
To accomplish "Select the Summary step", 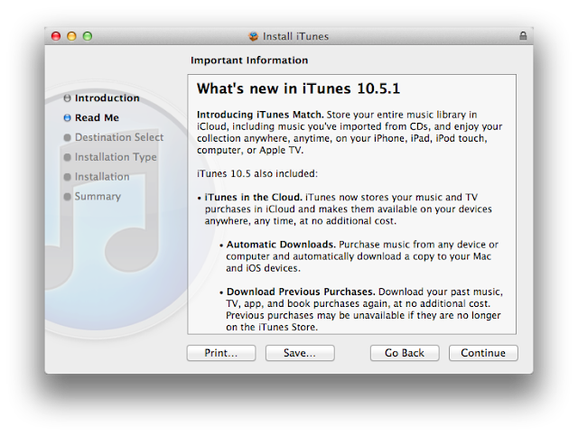I will pos(98,197).
